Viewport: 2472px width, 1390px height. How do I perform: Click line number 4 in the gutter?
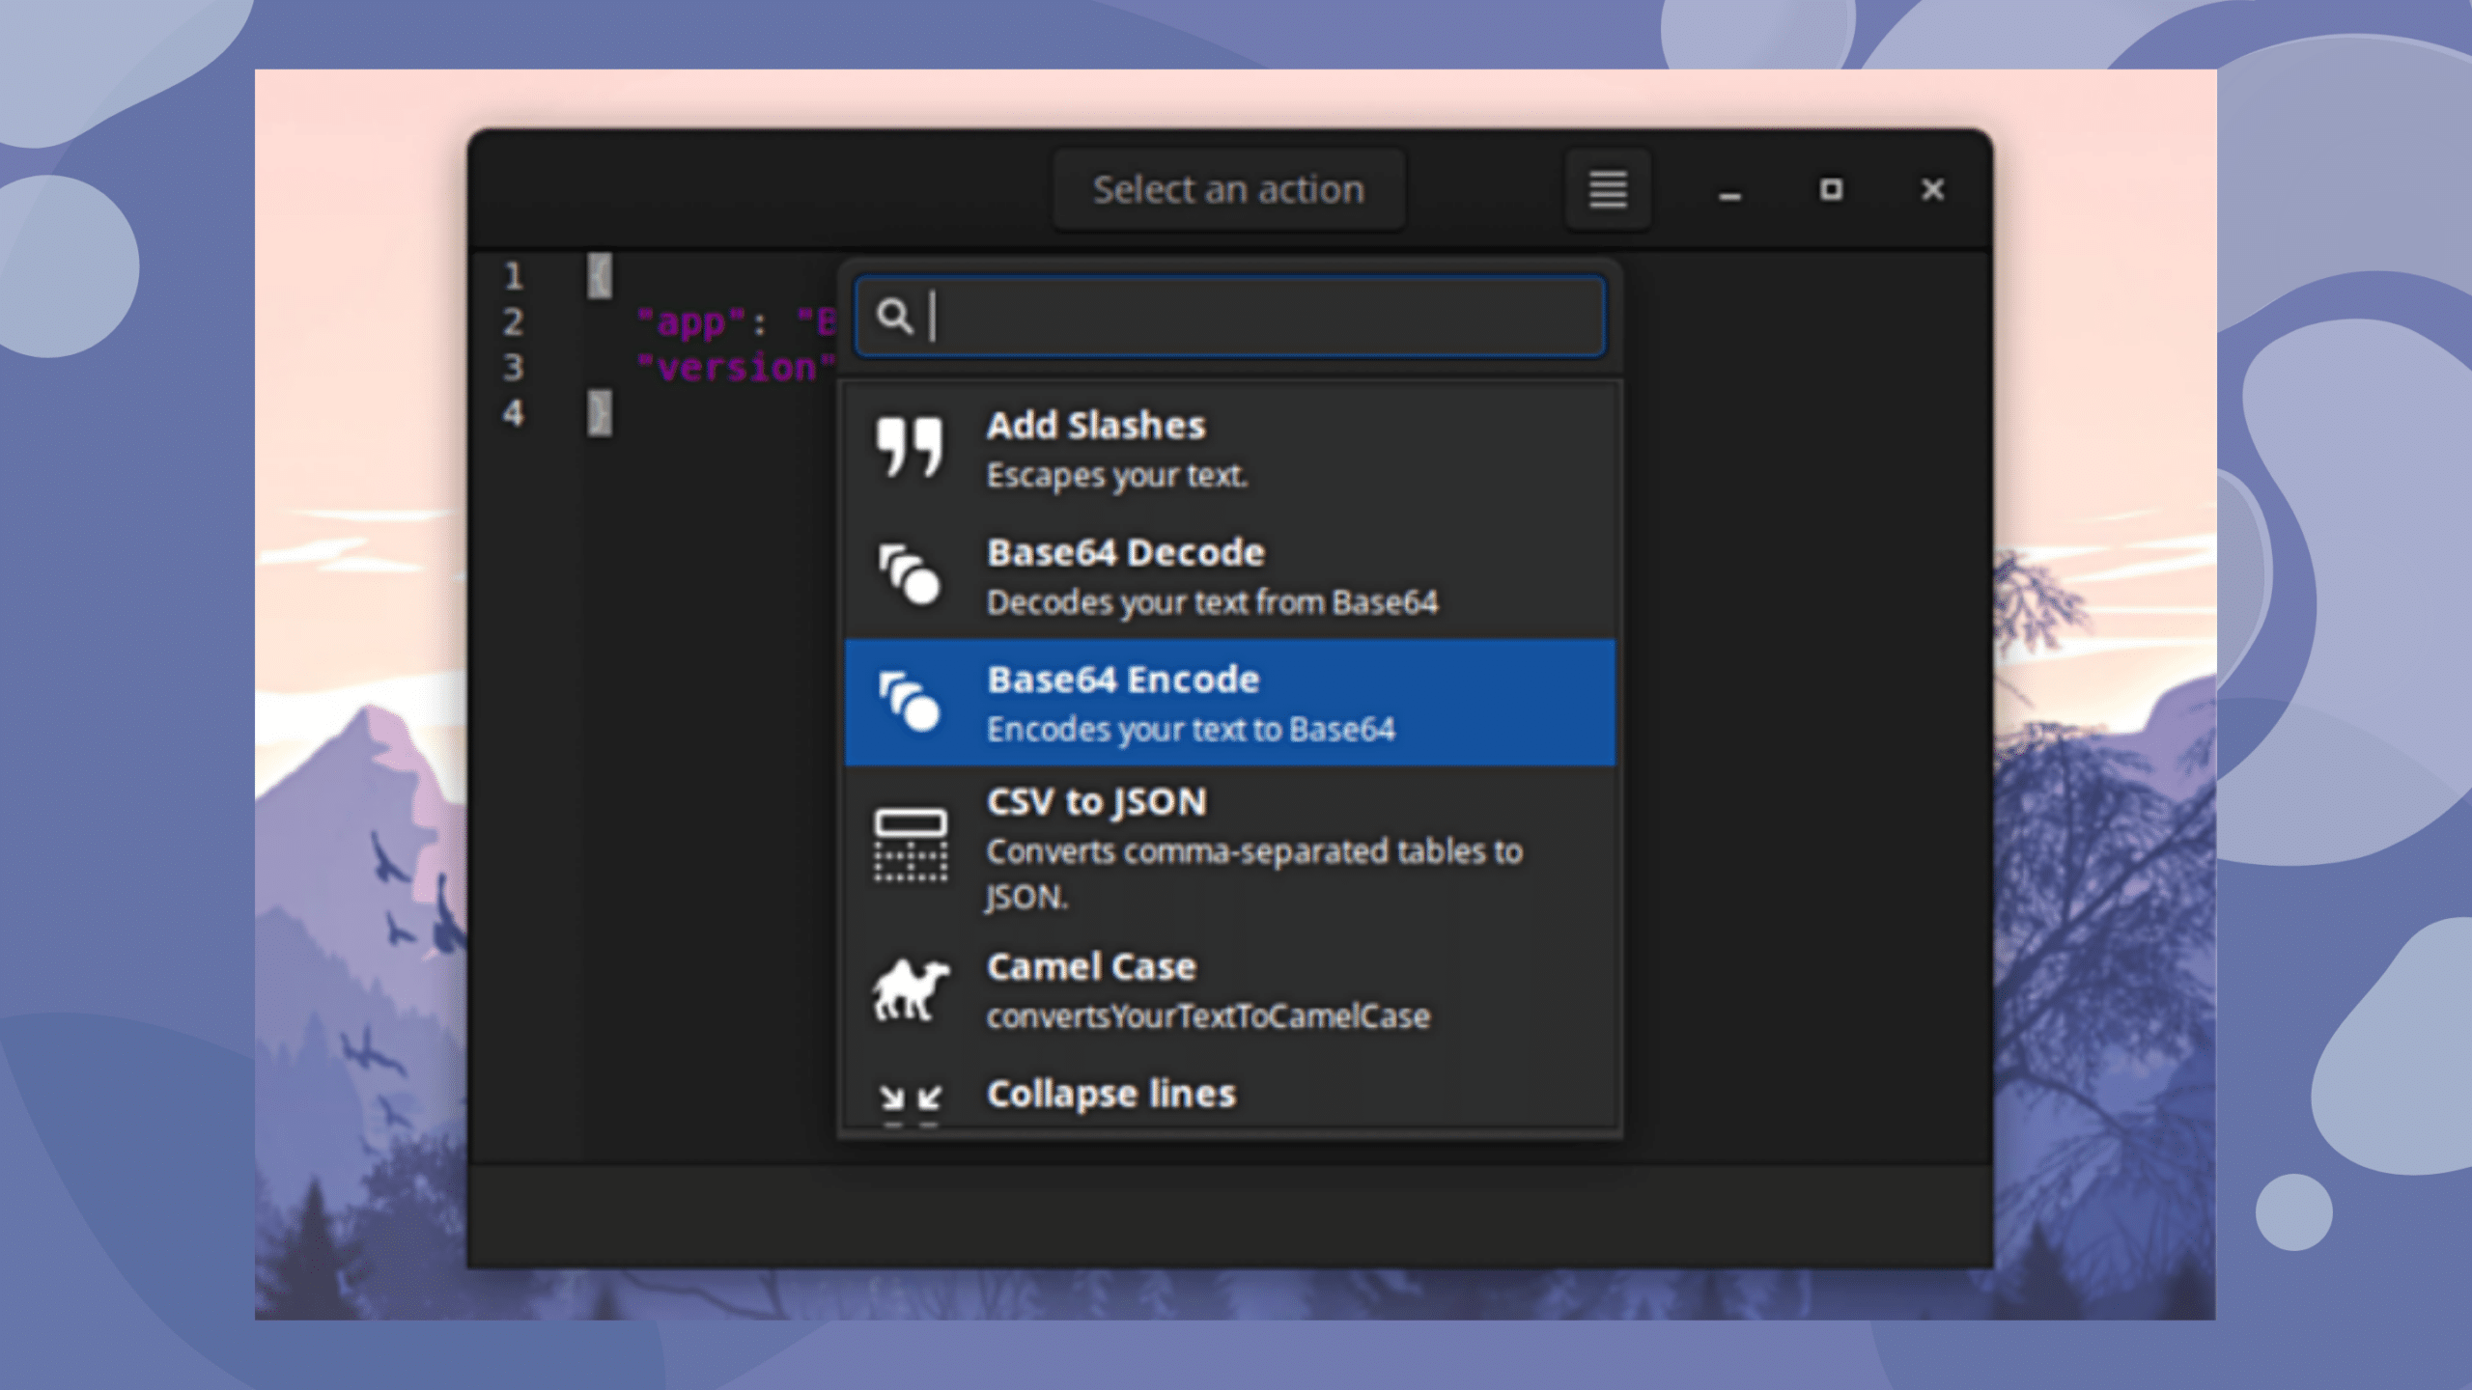[x=513, y=413]
